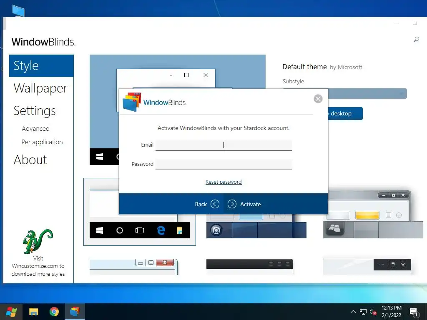Image resolution: width=427 pixels, height=320 pixels.
Task: Show hidden tray icons chevron
Action: click(353, 312)
